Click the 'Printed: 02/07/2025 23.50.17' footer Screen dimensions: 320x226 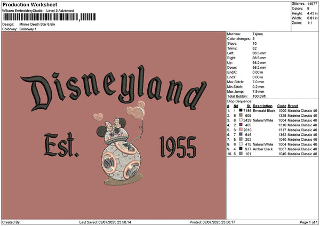[212, 222]
